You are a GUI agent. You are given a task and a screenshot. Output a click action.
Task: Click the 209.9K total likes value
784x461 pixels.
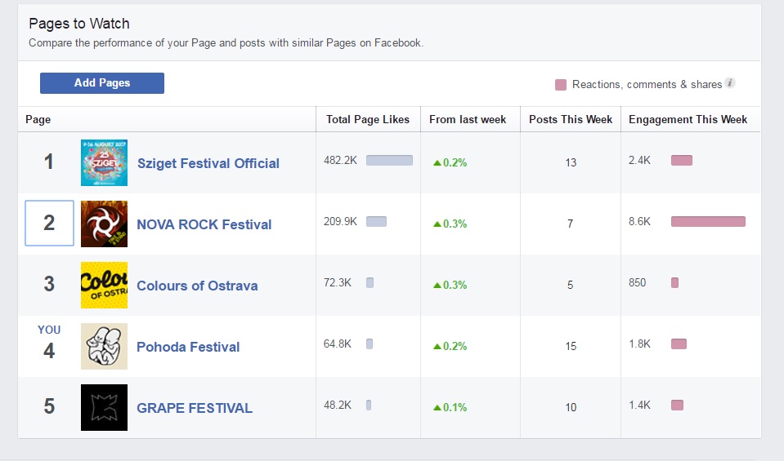(x=341, y=221)
